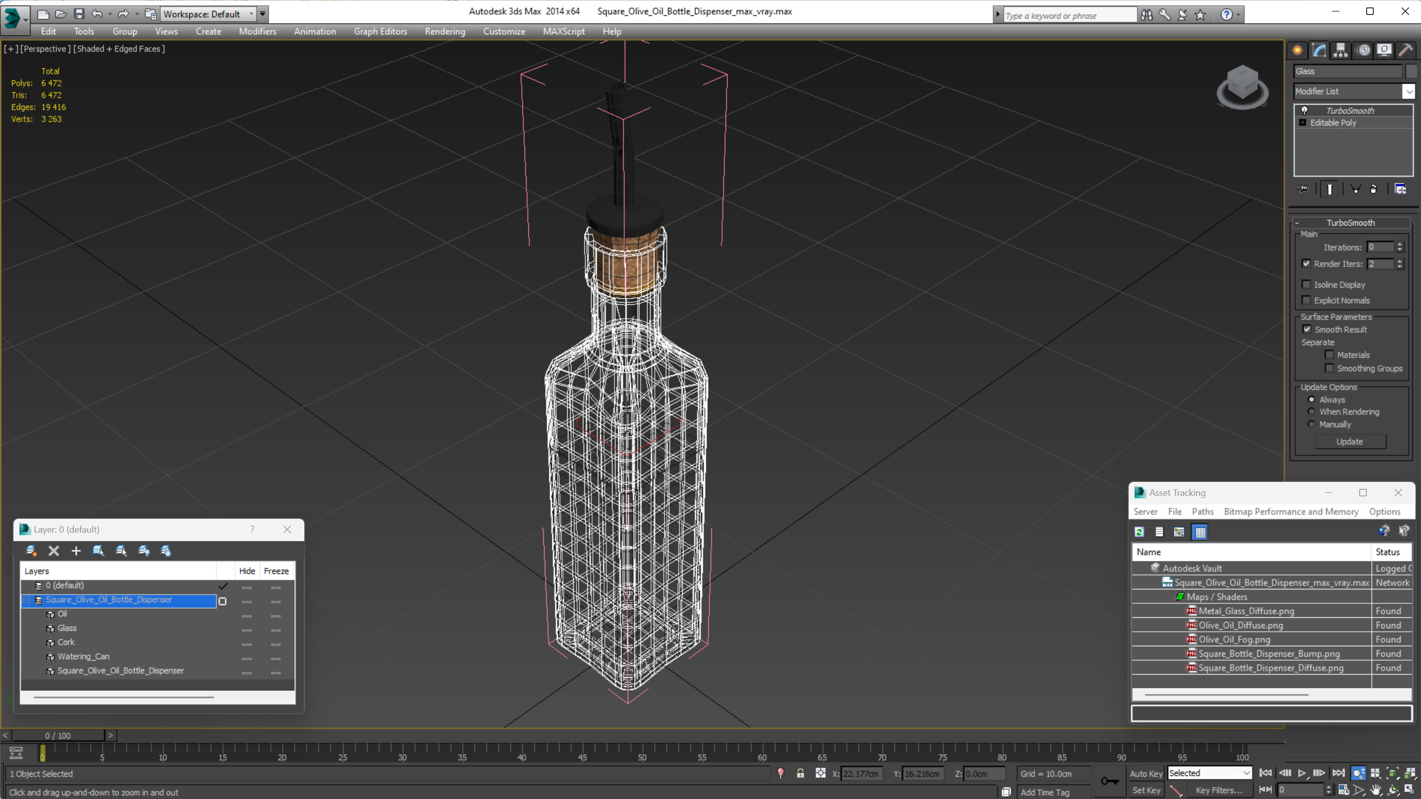Open quick access toolbar dropdown arrow

coord(262,14)
